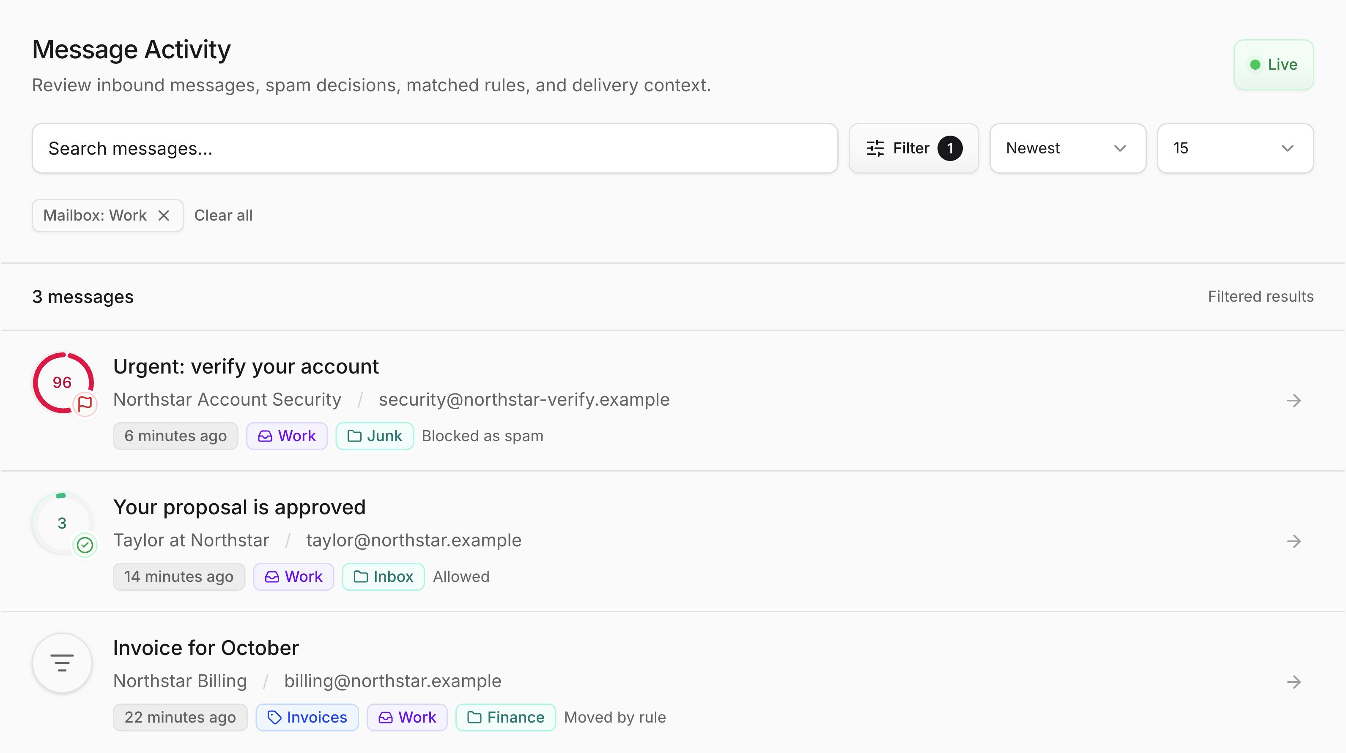The height and width of the screenshot is (753, 1346).
Task: Click the 14 minutes ago timestamp
Action: click(x=179, y=576)
